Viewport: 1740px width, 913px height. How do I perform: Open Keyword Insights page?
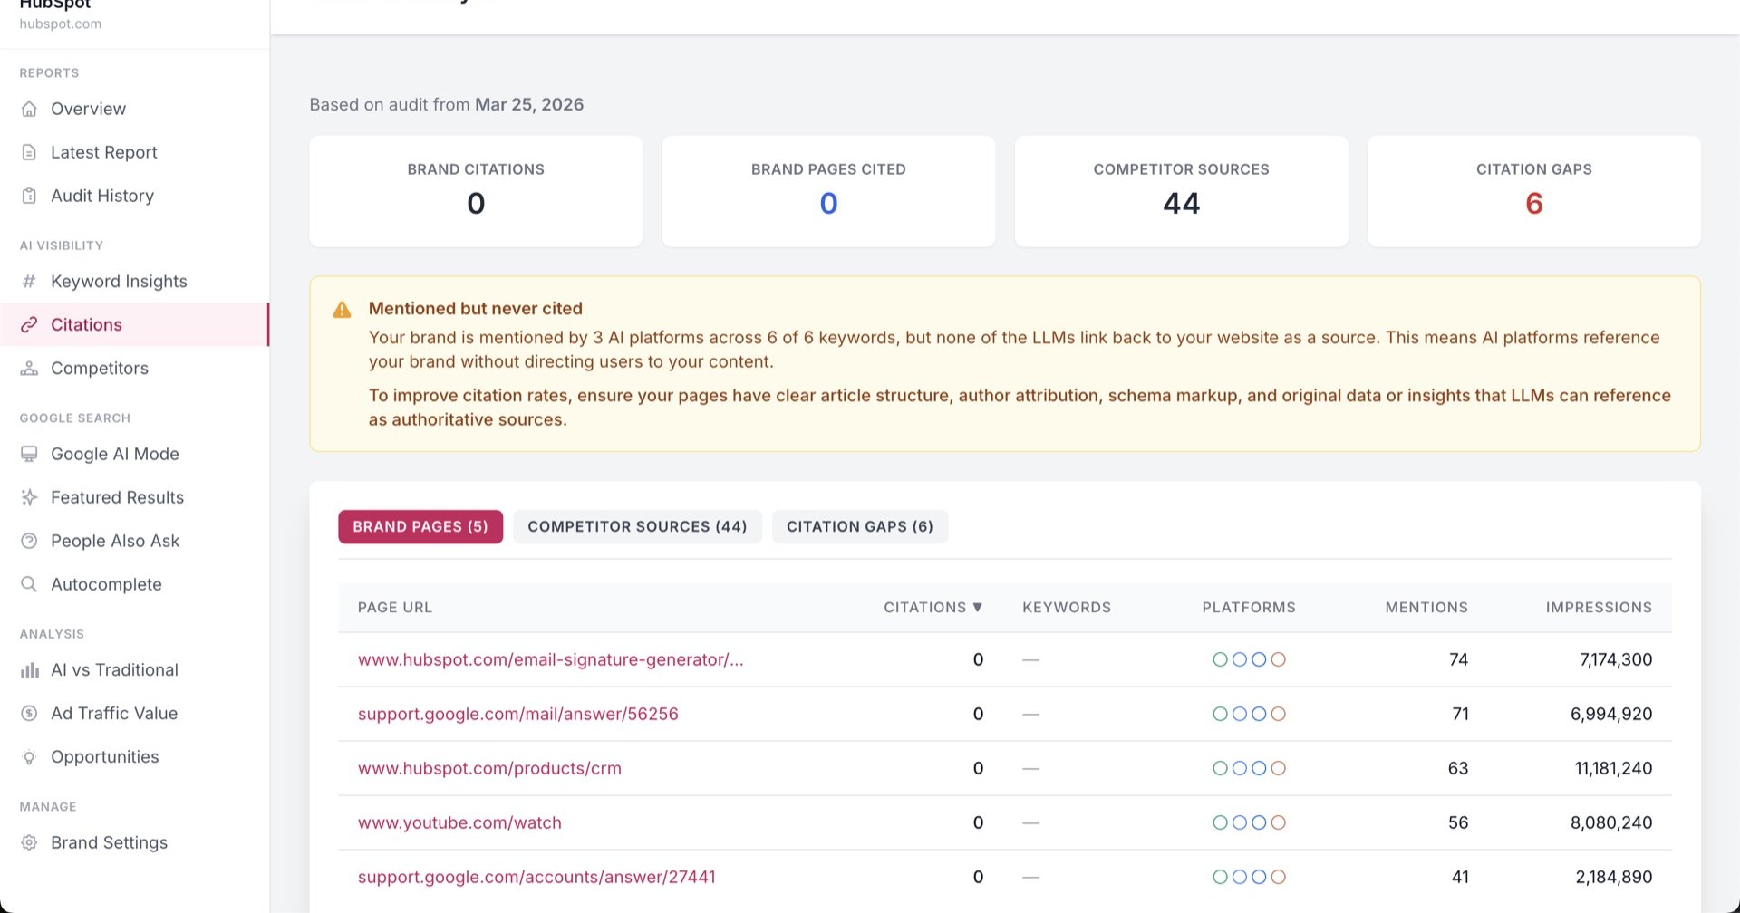point(134,281)
